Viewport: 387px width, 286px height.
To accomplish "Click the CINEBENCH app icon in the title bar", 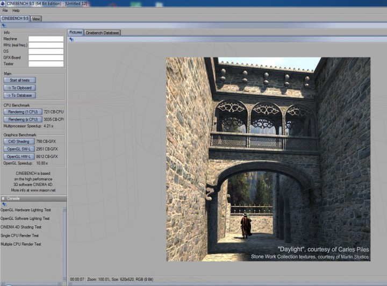I will click(x=3, y=3).
